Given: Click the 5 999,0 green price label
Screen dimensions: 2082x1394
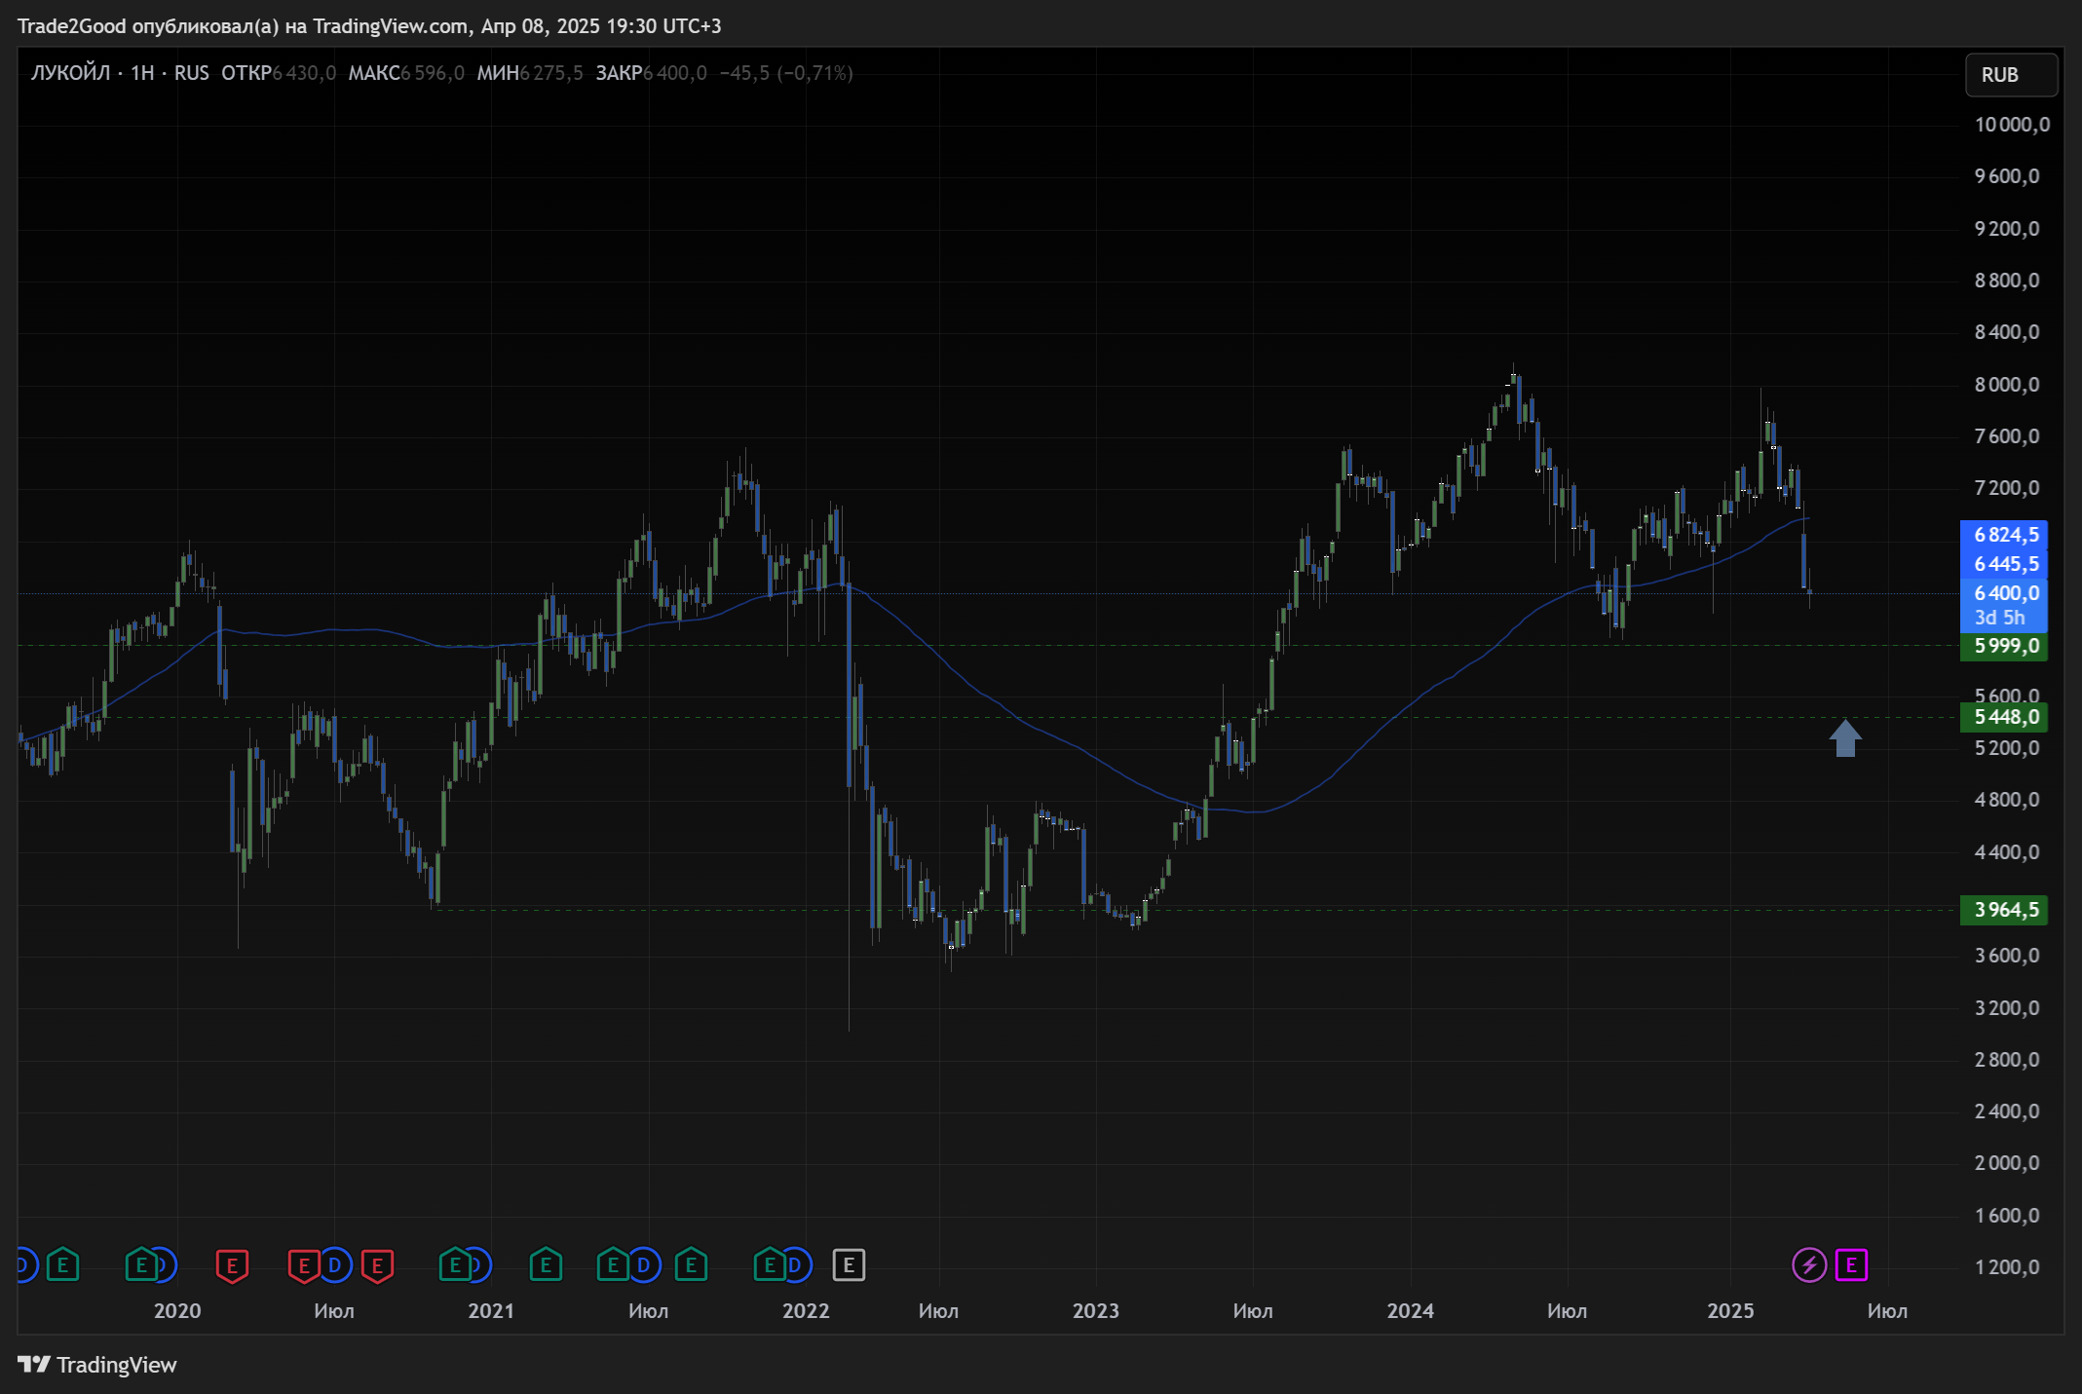Looking at the screenshot, I should click(2004, 647).
